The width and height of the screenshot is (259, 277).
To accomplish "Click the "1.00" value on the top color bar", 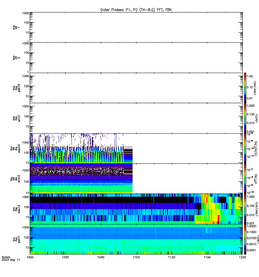I will click(250, 76).
